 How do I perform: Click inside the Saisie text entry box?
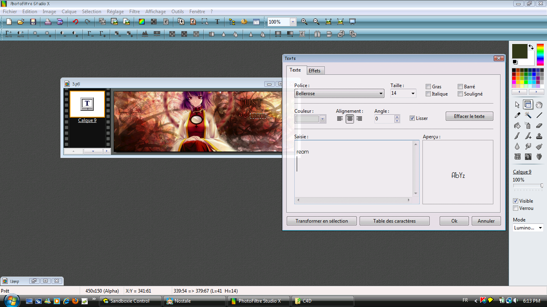354,168
